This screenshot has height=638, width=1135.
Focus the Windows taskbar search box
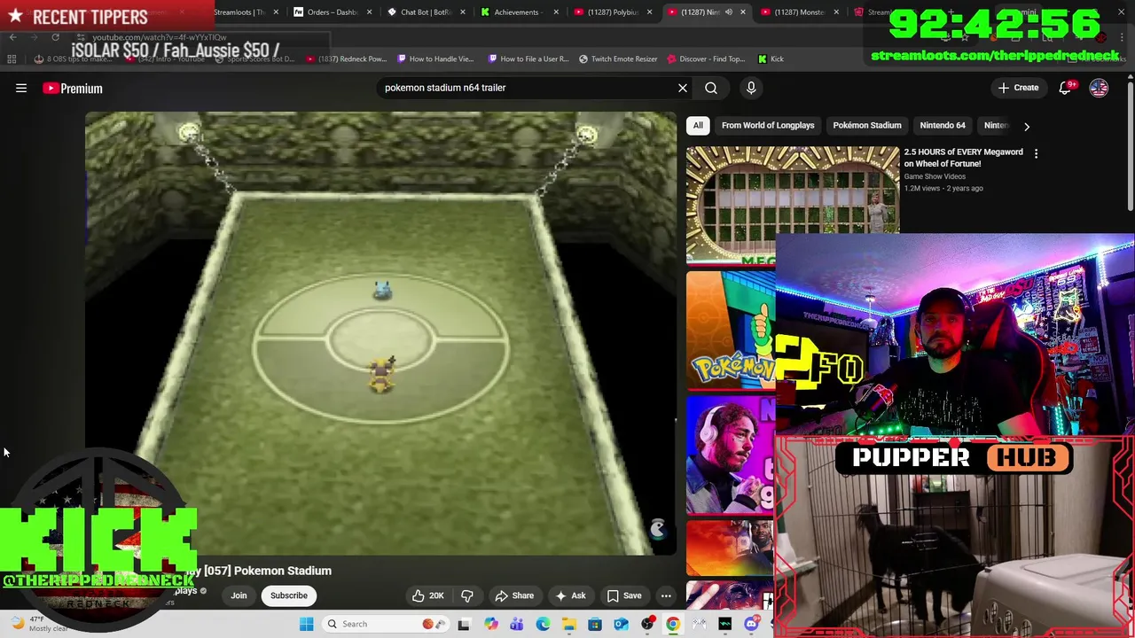pos(387,624)
